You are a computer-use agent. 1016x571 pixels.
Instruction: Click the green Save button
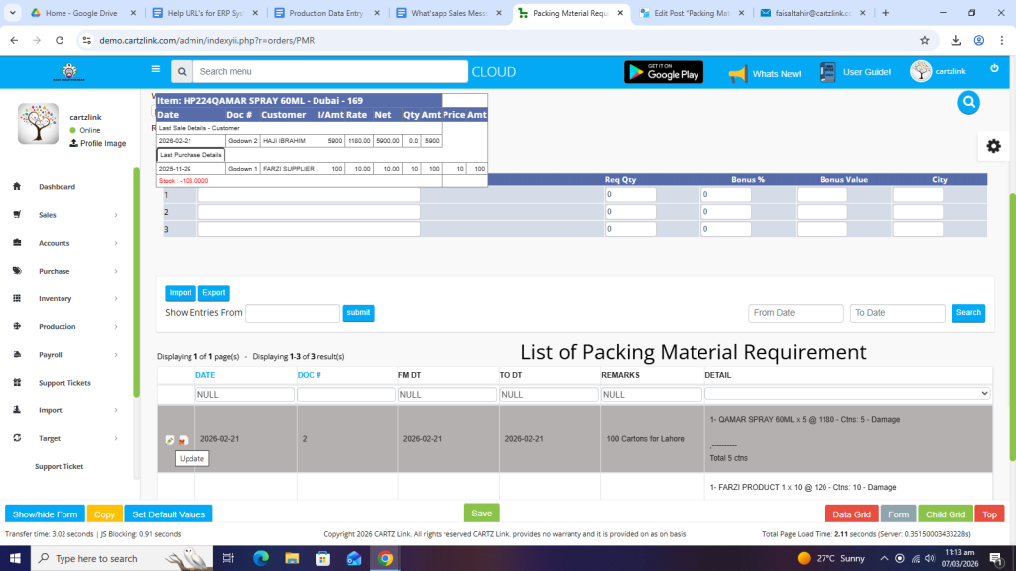click(x=481, y=514)
